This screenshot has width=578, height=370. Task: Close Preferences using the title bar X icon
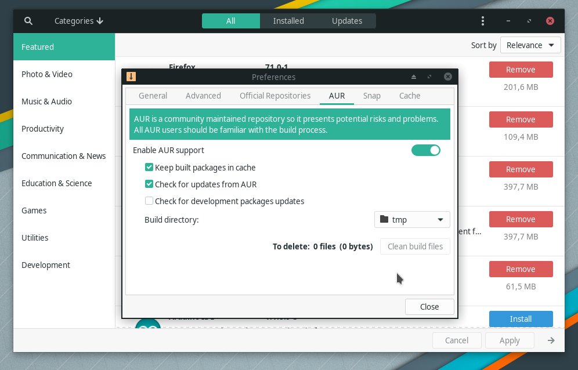point(447,77)
